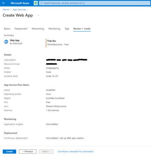Click the Create button
Image resolution: width=151 pixels, height=157 pixels.
tap(9, 152)
